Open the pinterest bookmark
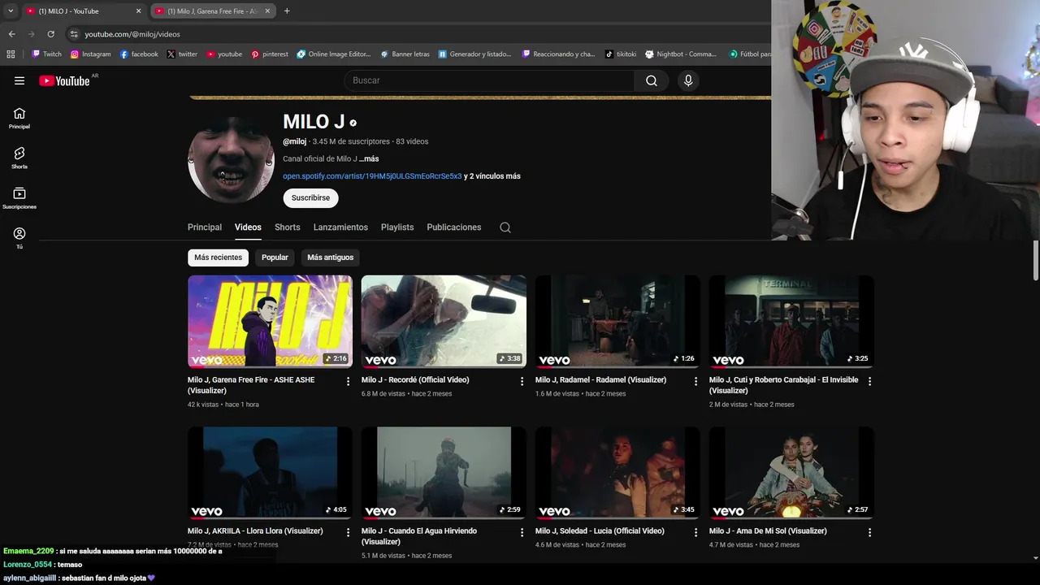The width and height of the screenshot is (1040, 585). [x=270, y=54]
